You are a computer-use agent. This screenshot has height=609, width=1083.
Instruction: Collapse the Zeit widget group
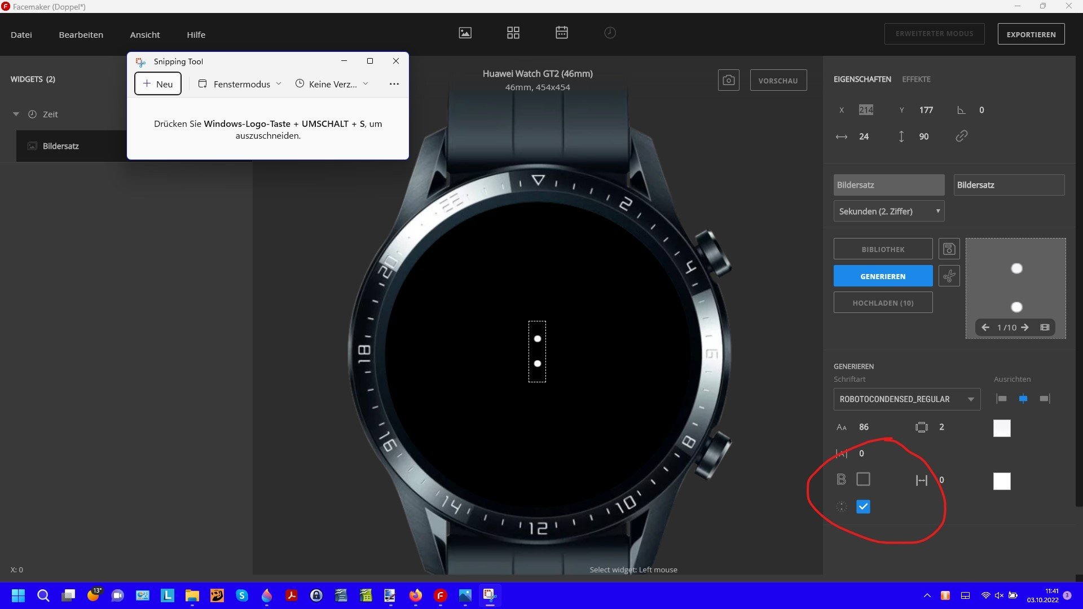16,114
